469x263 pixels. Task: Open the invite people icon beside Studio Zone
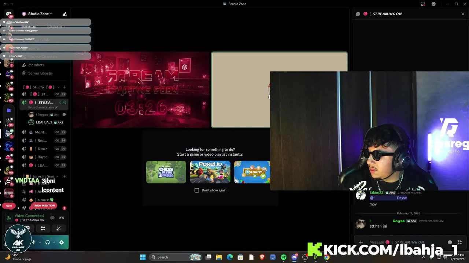65,14
